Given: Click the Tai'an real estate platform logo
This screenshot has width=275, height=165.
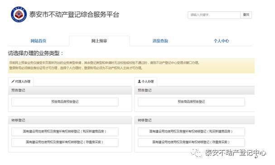Looking at the screenshot, I should point(19,14).
